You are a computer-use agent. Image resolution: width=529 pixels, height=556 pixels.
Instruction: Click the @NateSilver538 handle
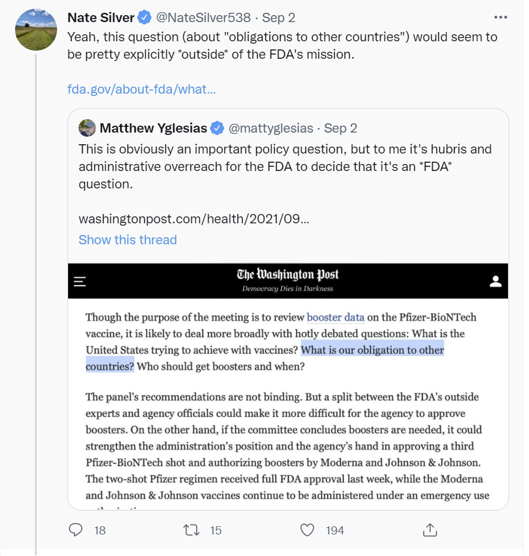[x=203, y=17]
